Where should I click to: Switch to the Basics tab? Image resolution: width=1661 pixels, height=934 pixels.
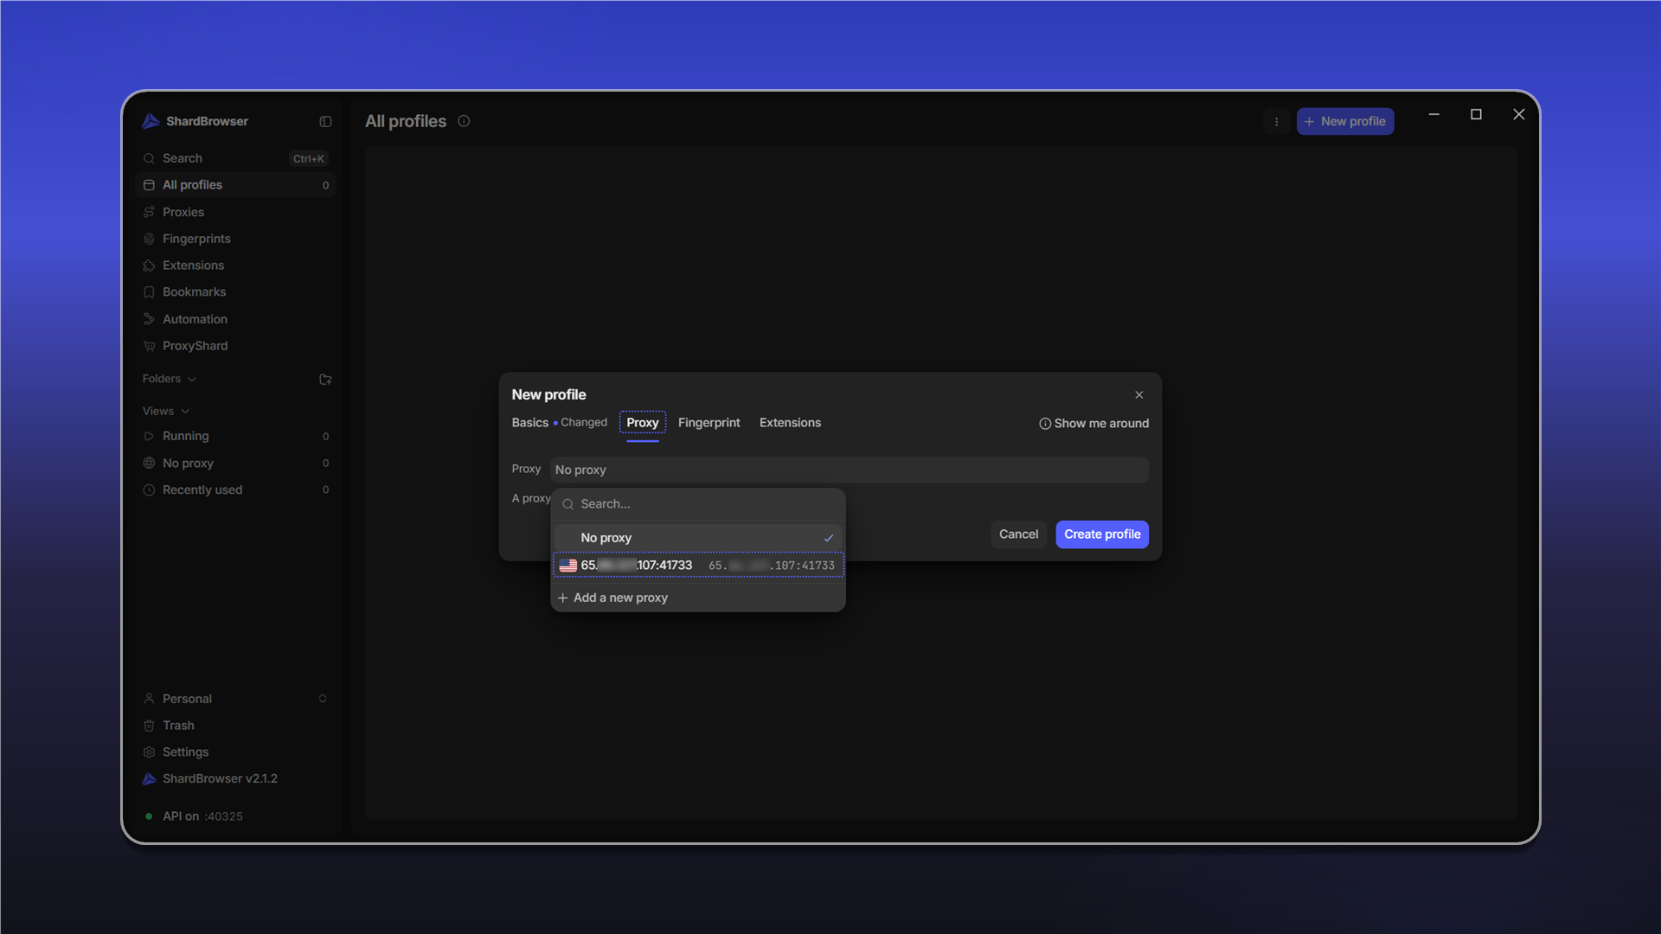(529, 423)
